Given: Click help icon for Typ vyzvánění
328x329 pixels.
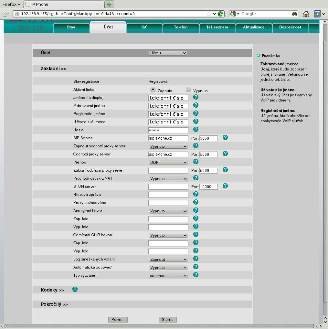Looking at the screenshot, I should click(x=196, y=275).
